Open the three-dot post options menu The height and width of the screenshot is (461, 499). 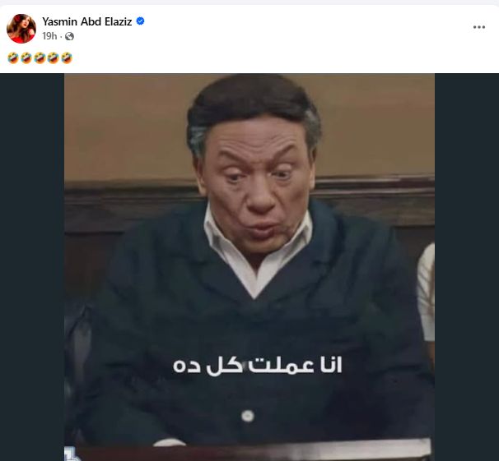(x=479, y=27)
